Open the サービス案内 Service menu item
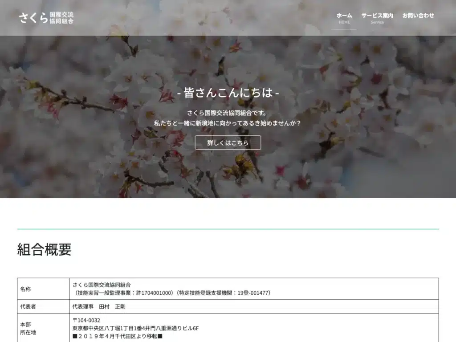This screenshot has width=456, height=342. (377, 18)
